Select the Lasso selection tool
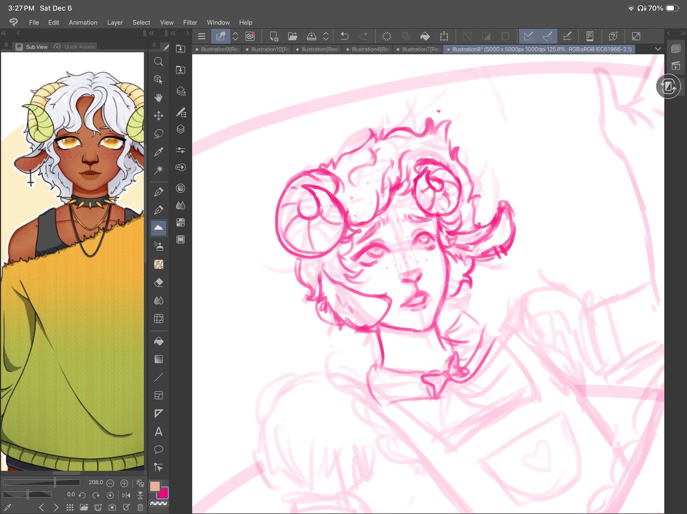 pyautogui.click(x=159, y=134)
